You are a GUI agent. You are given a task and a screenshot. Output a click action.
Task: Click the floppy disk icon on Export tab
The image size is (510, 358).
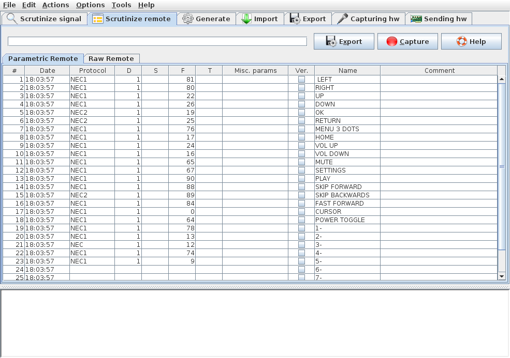pyautogui.click(x=295, y=19)
